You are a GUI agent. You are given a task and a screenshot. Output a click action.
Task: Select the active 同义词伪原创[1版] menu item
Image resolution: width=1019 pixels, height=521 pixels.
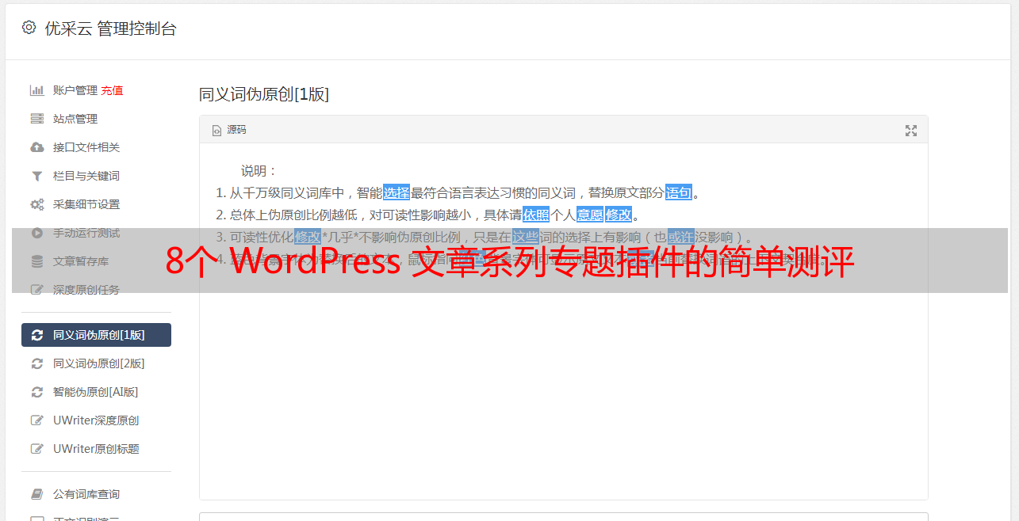96,335
